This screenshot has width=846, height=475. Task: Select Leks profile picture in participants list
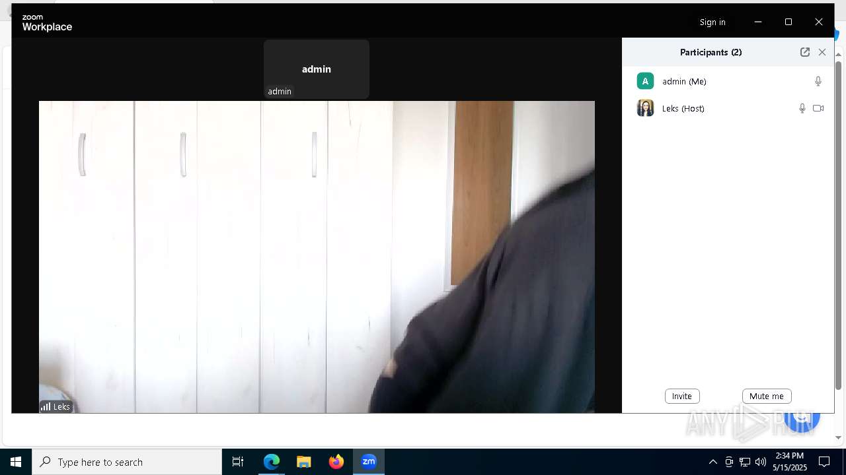[645, 108]
